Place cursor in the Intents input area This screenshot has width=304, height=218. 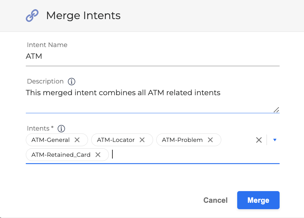coord(141,155)
